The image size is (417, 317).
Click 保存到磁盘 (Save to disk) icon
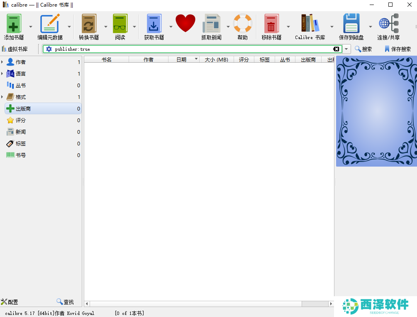(351, 23)
